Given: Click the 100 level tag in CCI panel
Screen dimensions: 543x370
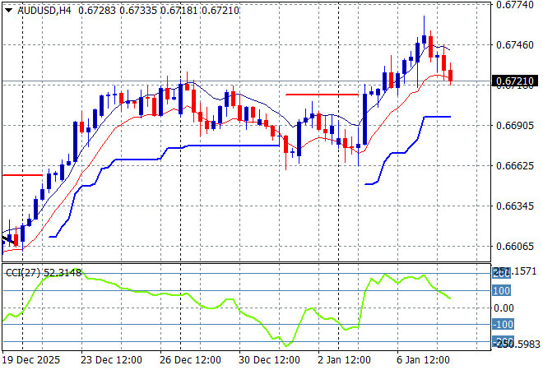Looking at the screenshot, I should tap(502, 290).
